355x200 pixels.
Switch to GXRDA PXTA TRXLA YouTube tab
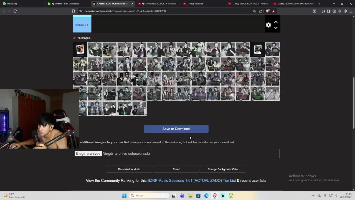(248, 4)
